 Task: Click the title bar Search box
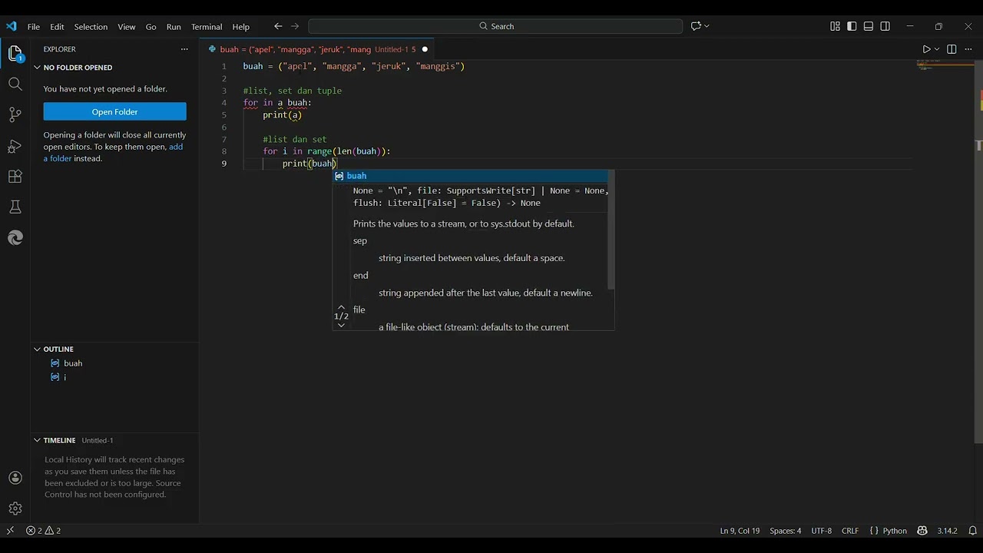coord(495,26)
